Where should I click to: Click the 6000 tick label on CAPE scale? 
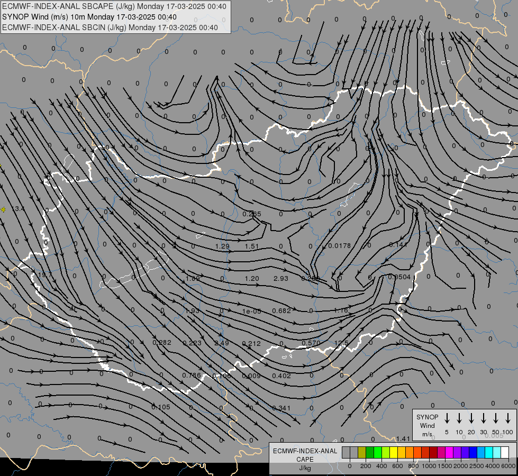(x=508, y=466)
